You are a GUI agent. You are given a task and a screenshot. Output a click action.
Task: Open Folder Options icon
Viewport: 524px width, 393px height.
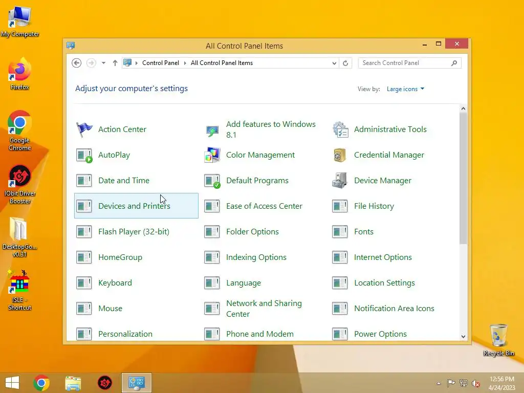point(212,232)
